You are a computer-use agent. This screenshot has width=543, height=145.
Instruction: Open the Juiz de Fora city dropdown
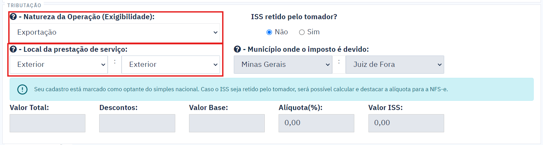pos(395,64)
